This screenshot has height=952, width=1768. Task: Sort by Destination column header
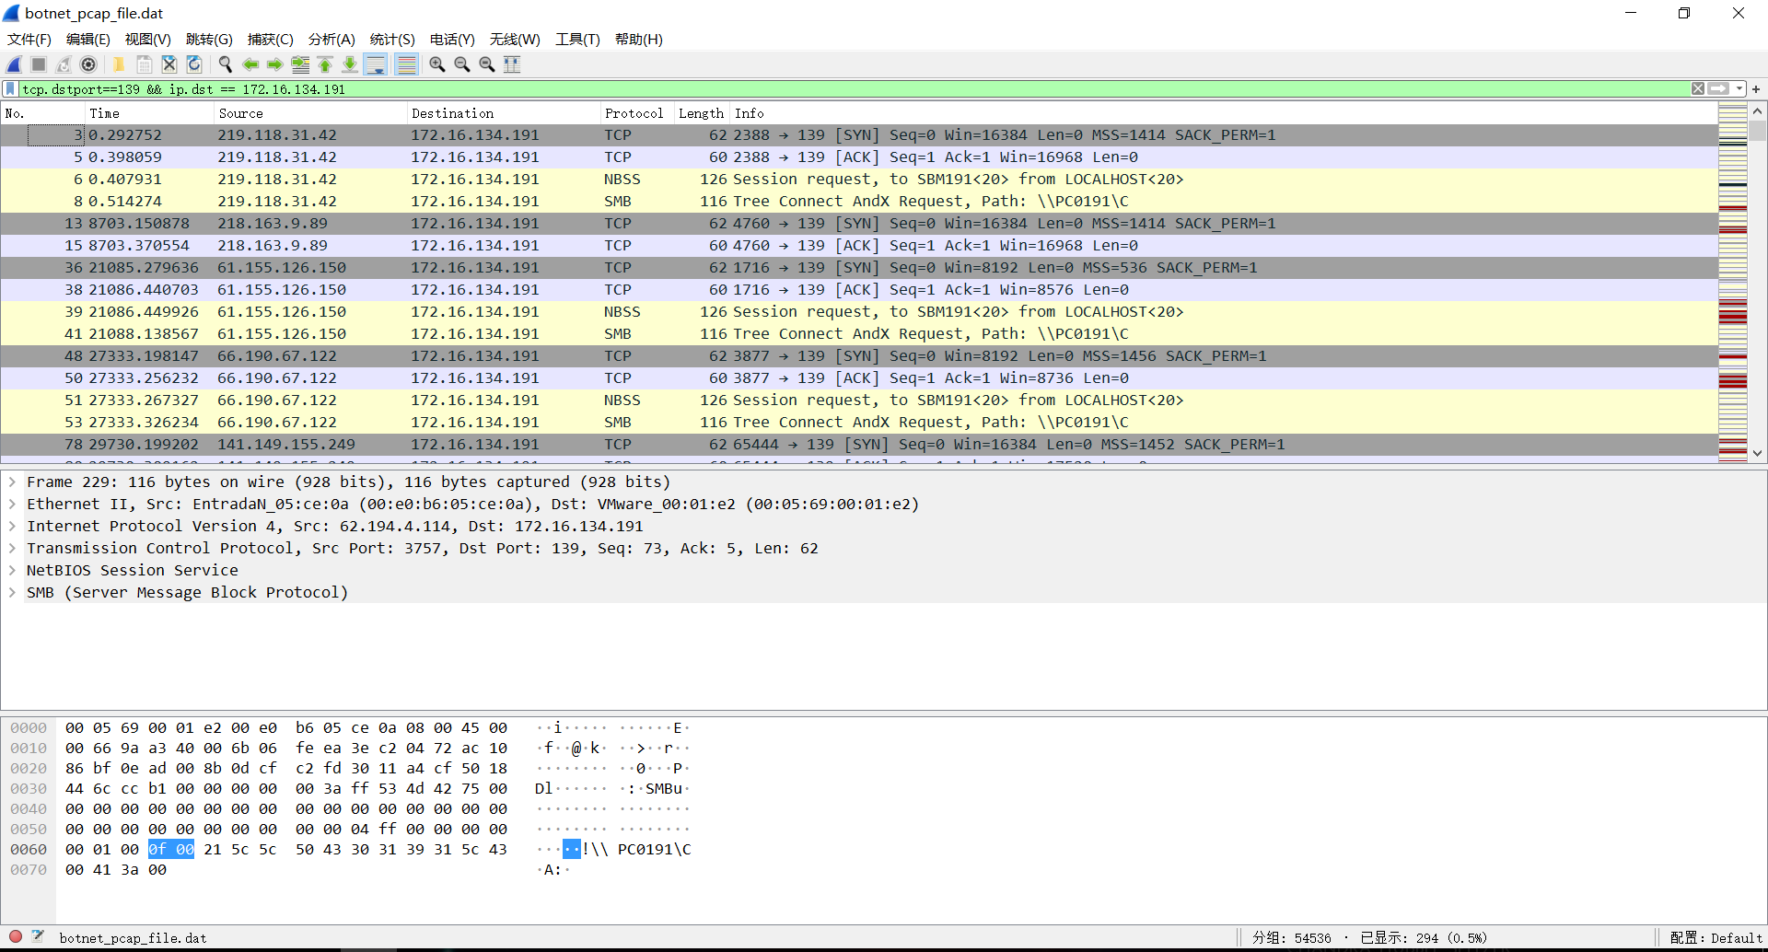point(503,113)
